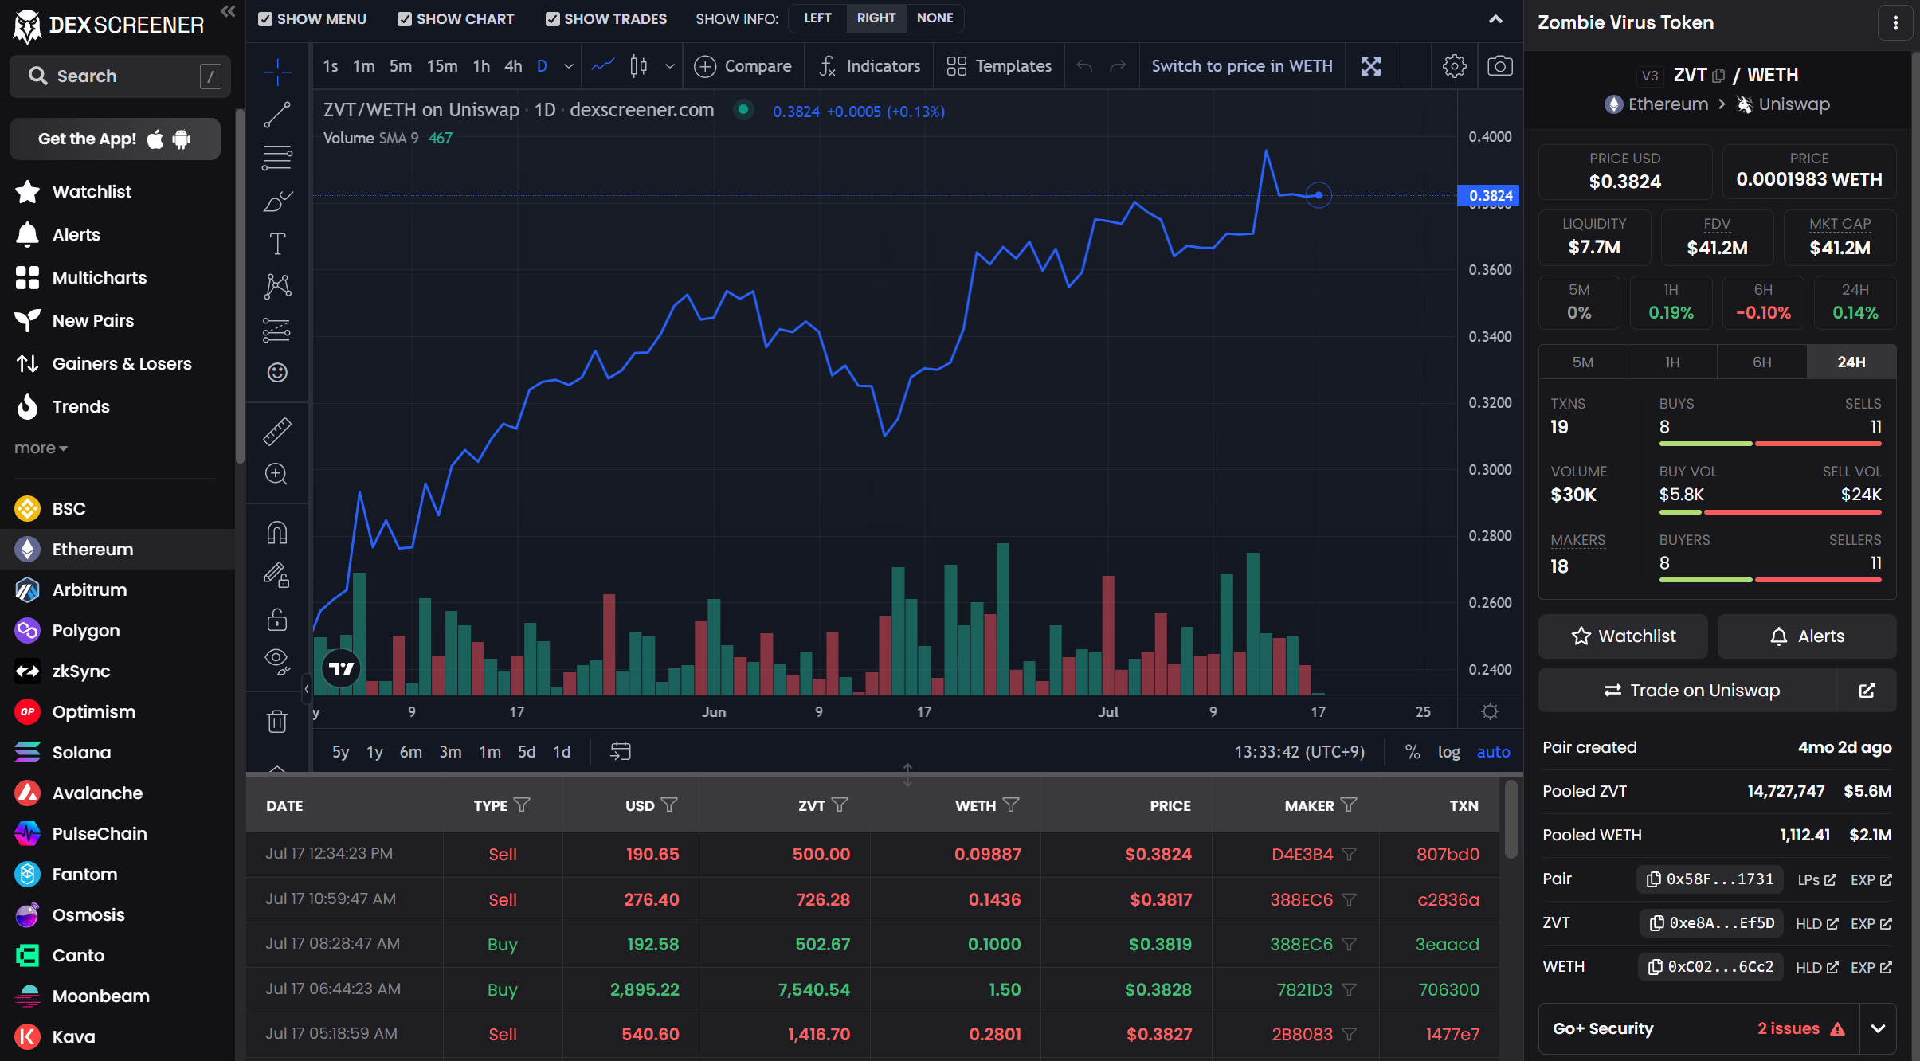
Task: Switch stats to the 6H tab
Action: (x=1761, y=362)
